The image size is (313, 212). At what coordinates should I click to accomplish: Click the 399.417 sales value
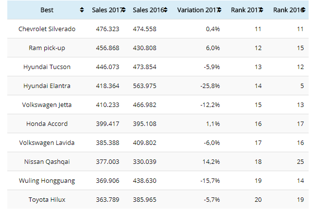coord(107,124)
